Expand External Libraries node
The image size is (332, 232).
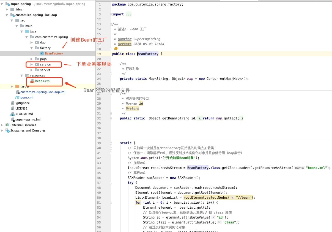pos(2,125)
